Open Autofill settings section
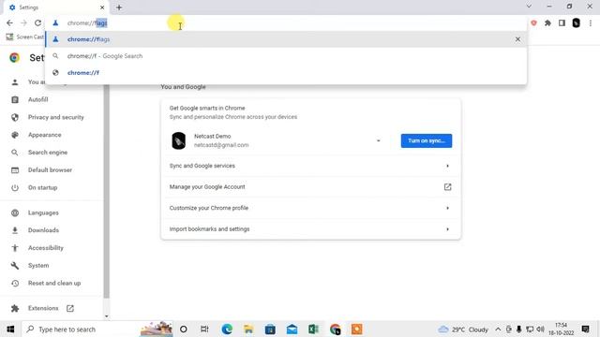This screenshot has height=337, width=600. (37, 100)
